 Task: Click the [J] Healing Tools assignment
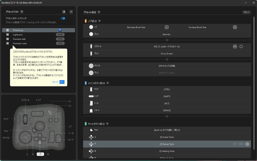pos(167,151)
